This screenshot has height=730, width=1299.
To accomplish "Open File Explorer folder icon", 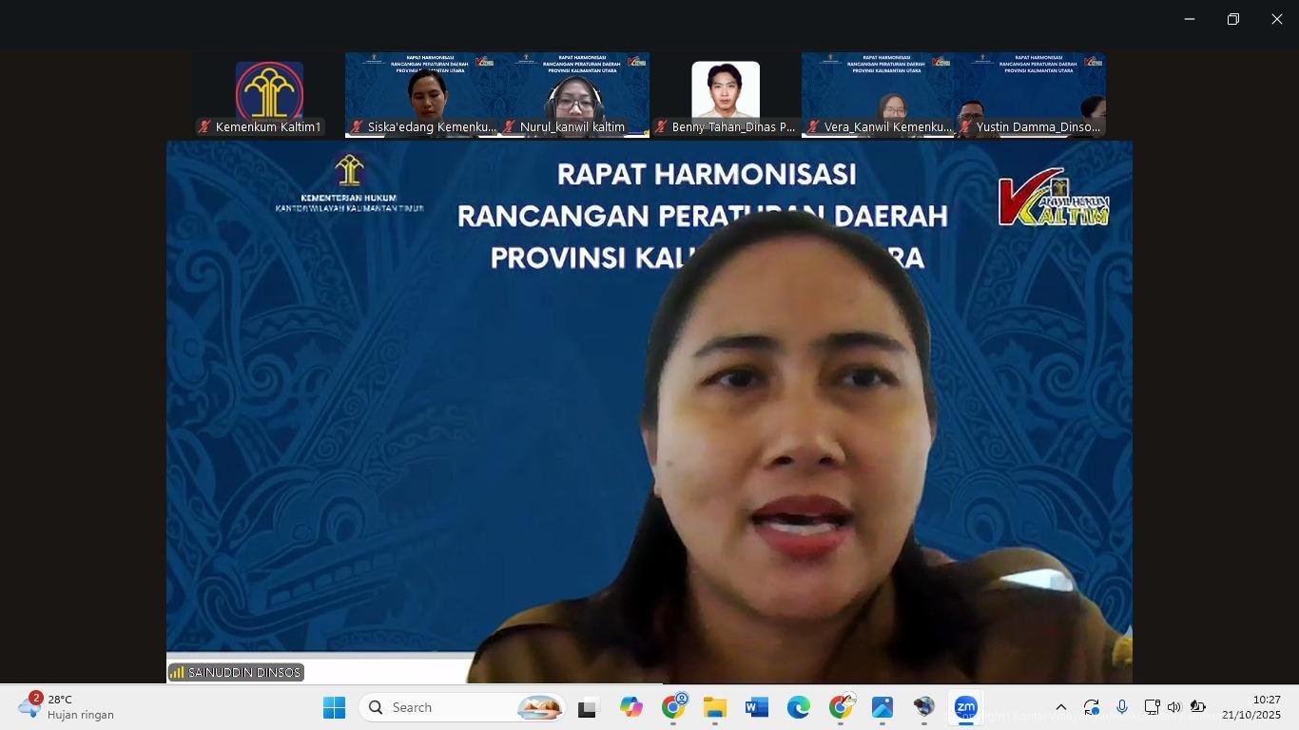I will [x=714, y=707].
